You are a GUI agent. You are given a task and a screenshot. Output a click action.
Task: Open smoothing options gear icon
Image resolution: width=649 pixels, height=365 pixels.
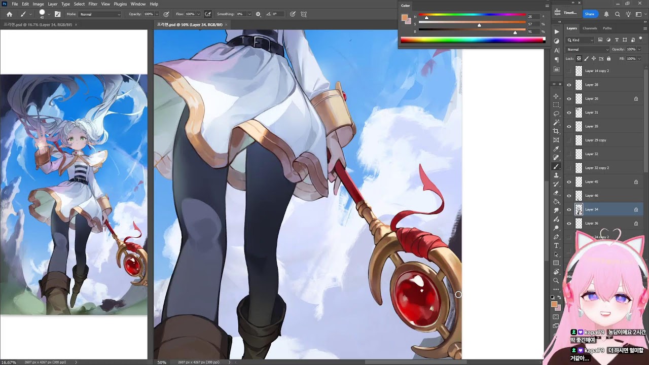pyautogui.click(x=258, y=14)
